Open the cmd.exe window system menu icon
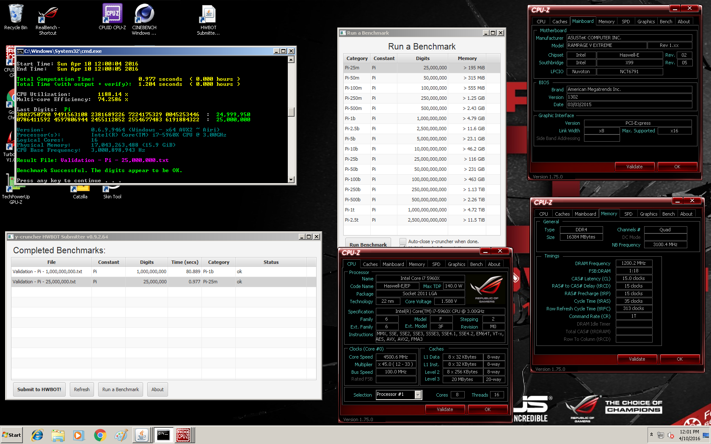The height and width of the screenshot is (444, 711). (x=20, y=51)
